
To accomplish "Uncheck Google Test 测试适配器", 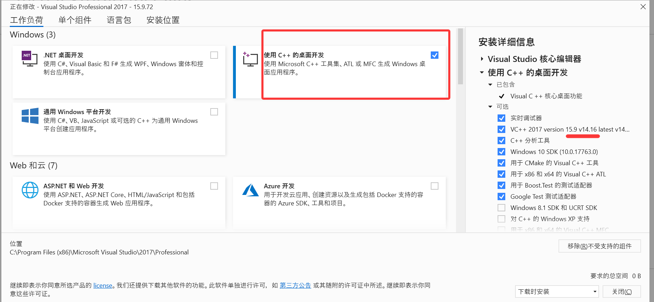I will tap(501, 197).
